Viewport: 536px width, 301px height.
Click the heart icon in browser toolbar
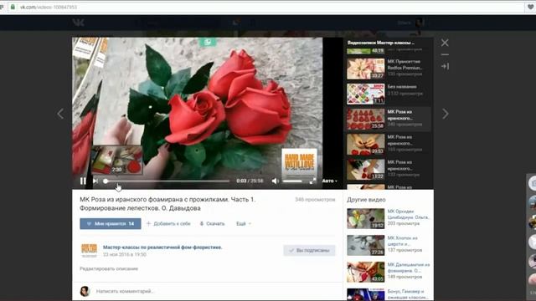[x=531, y=8]
